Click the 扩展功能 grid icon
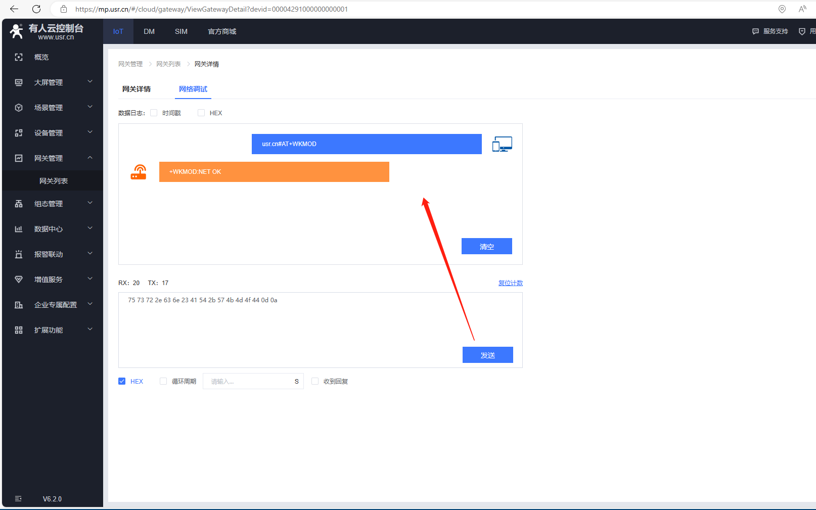This screenshot has height=510, width=816. 19,330
